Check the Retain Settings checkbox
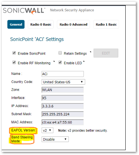The height and width of the screenshot is (155, 139). pyautogui.click(x=60, y=53)
